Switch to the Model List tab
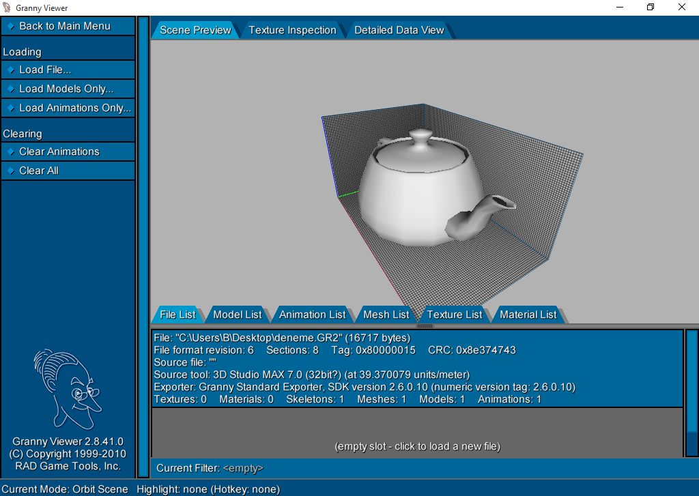This screenshot has height=496, width=699. 238,315
